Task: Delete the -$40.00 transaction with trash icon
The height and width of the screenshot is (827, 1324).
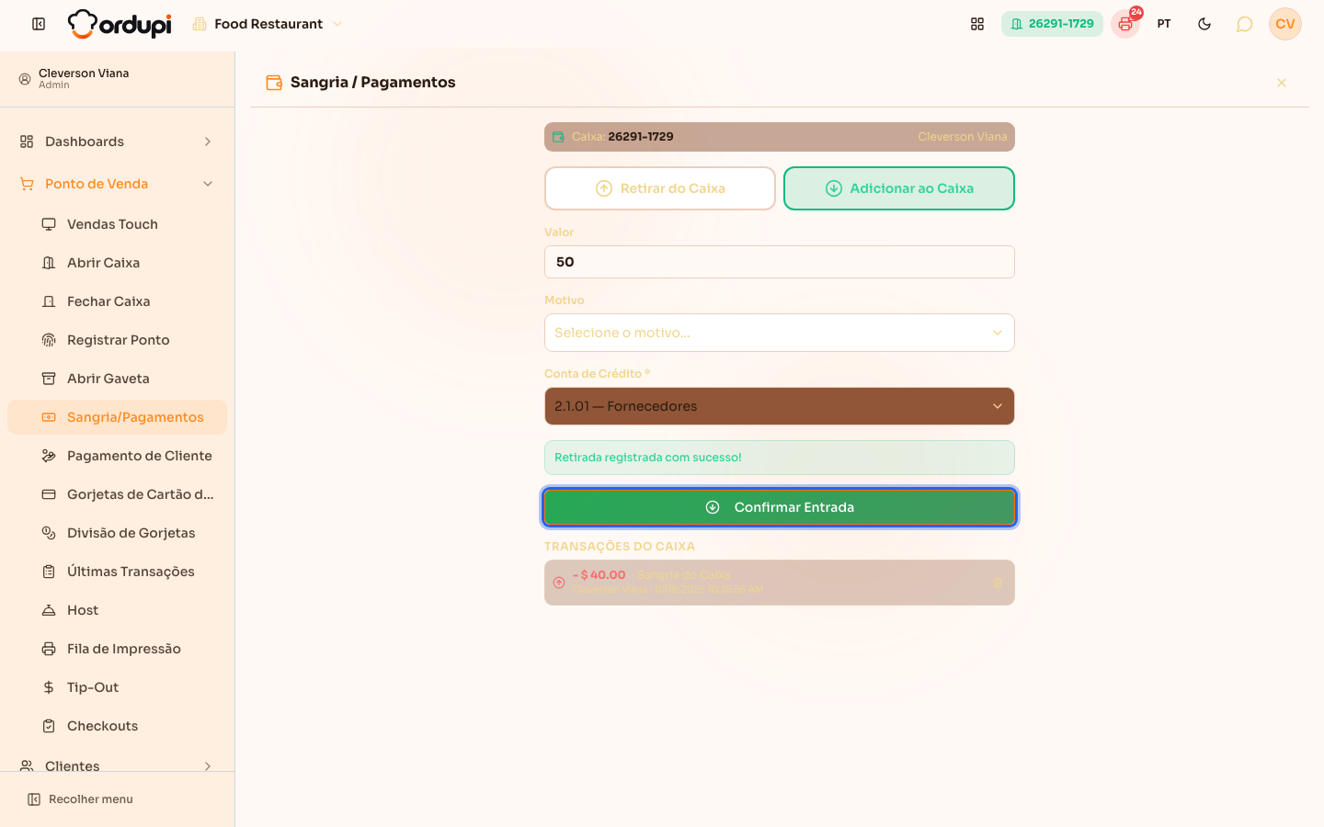Action: pos(999,583)
